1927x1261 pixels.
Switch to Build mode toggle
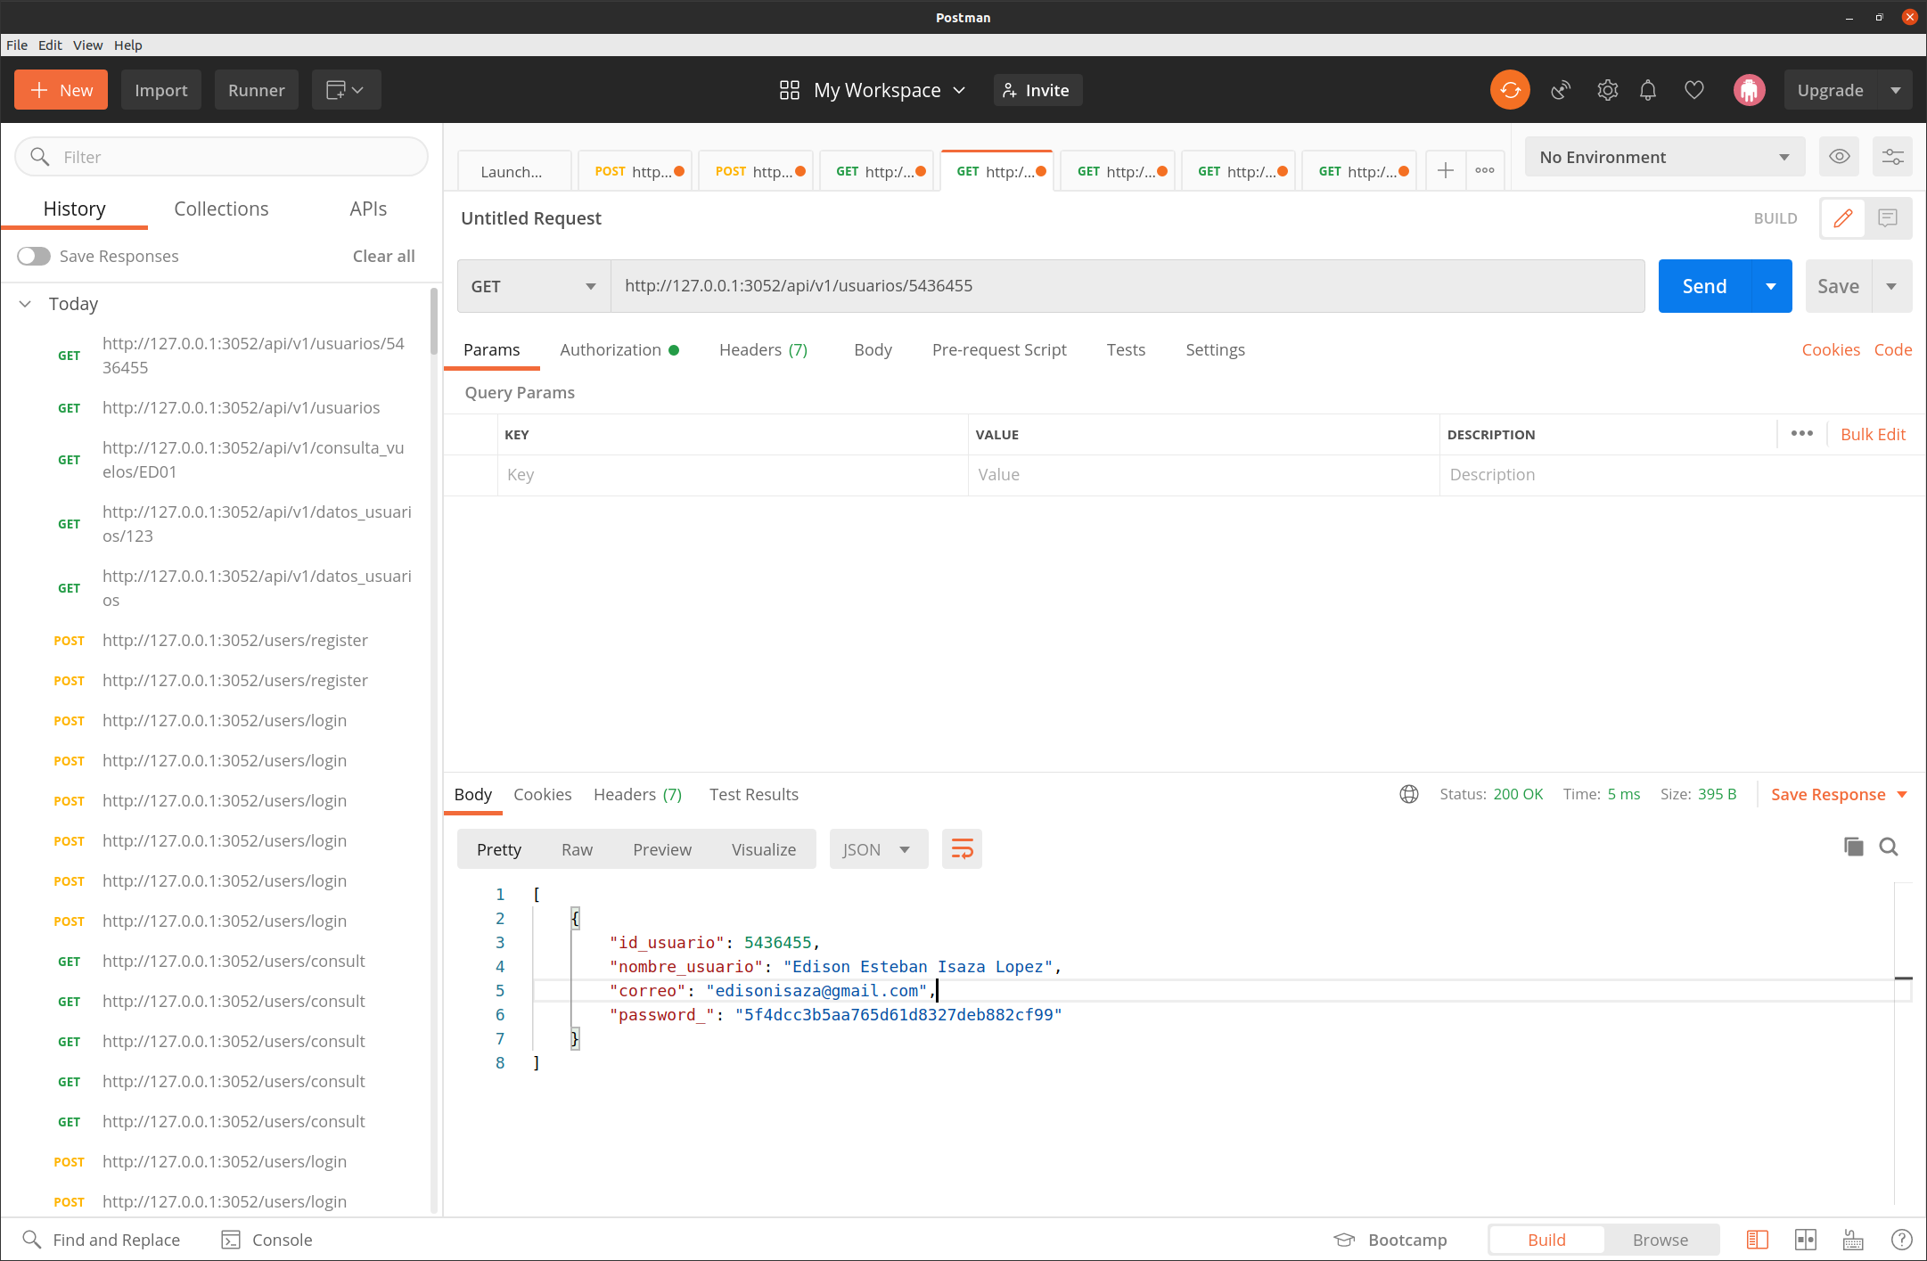click(x=1546, y=1240)
